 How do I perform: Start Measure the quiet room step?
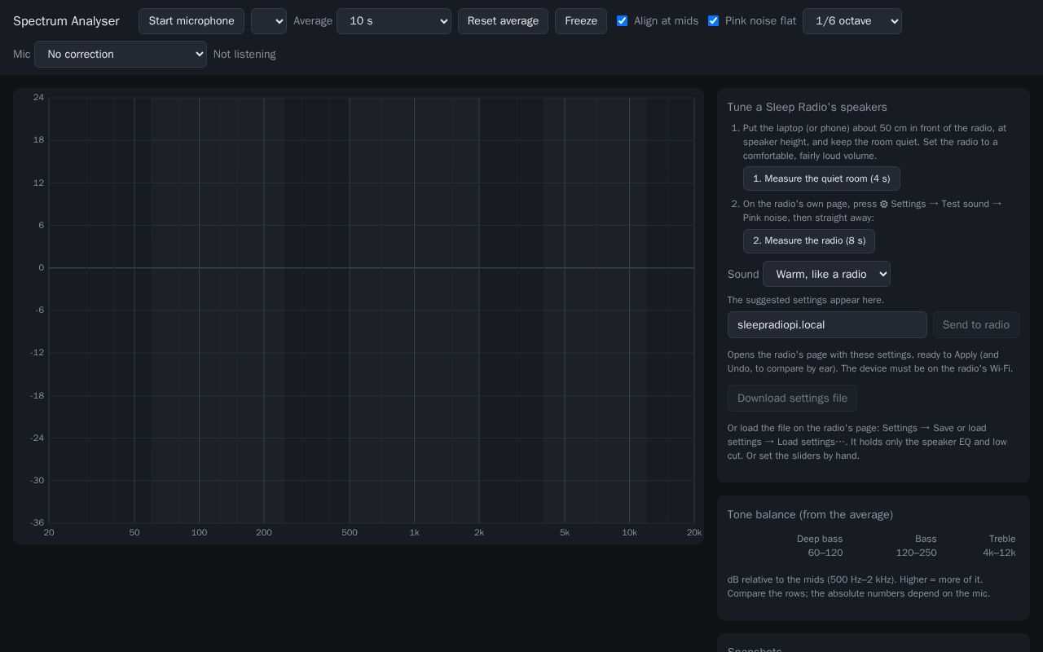[x=821, y=178]
